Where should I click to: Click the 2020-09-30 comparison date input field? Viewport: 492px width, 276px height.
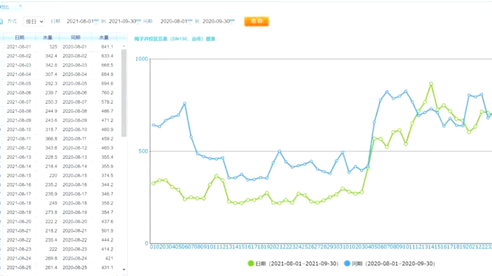(x=216, y=21)
